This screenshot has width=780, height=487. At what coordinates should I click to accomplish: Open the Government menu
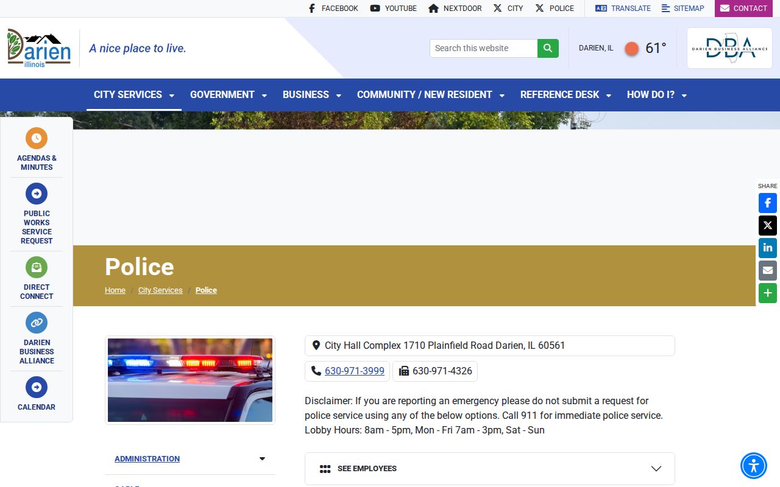click(x=229, y=95)
